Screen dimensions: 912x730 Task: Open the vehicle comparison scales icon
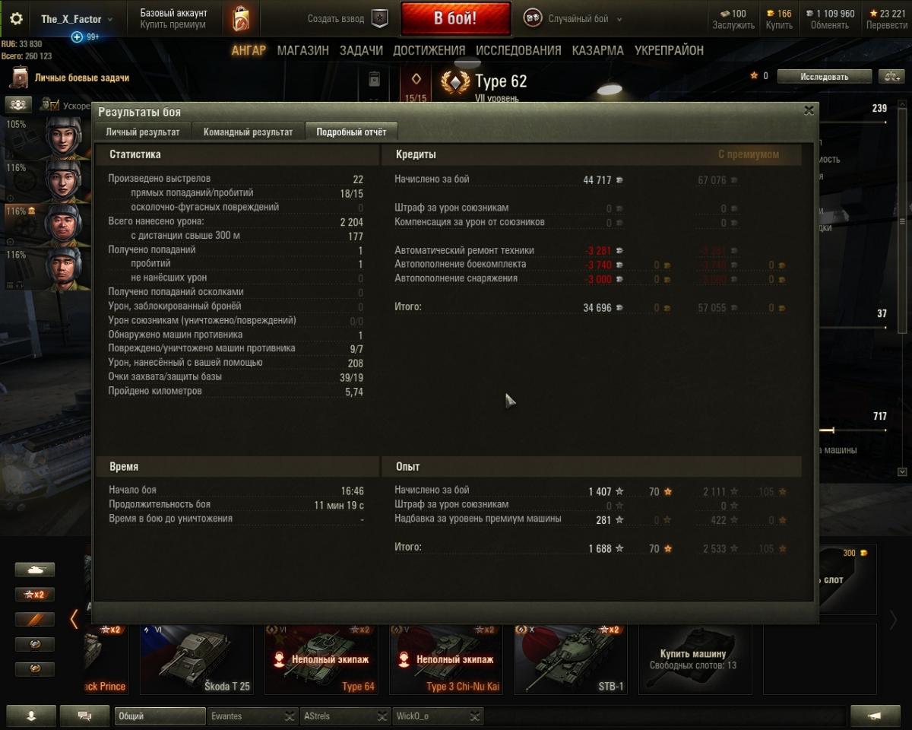pyautogui.click(x=891, y=76)
